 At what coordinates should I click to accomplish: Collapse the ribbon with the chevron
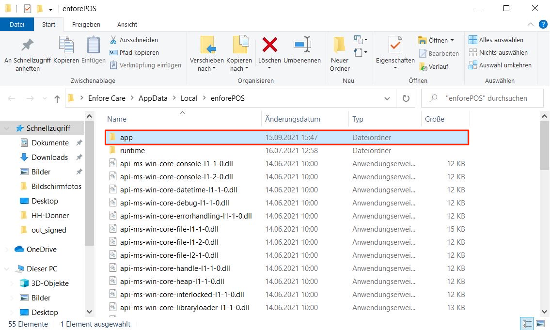pos(530,25)
